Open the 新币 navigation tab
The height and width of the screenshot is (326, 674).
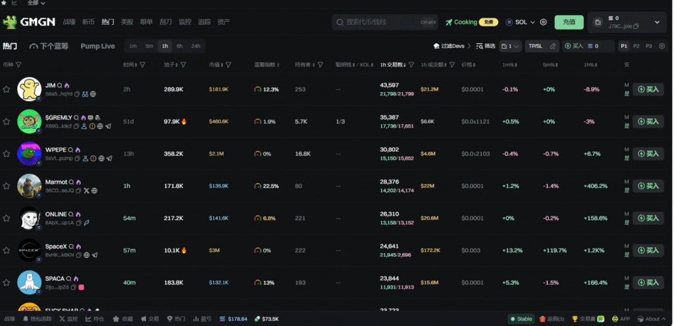point(88,22)
